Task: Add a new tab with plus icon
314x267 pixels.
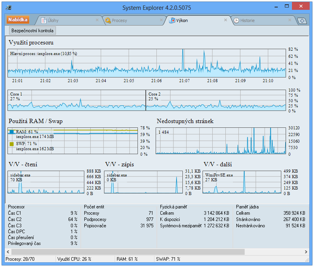Action: click(302, 21)
